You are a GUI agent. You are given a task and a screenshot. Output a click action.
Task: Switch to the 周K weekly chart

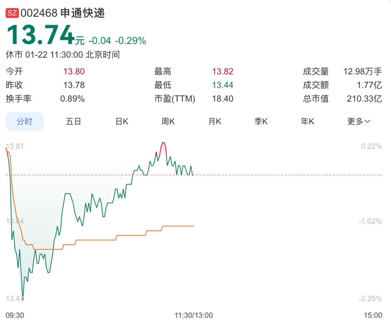coord(168,121)
